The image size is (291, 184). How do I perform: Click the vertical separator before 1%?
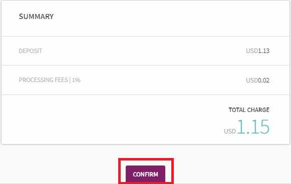pos(70,80)
